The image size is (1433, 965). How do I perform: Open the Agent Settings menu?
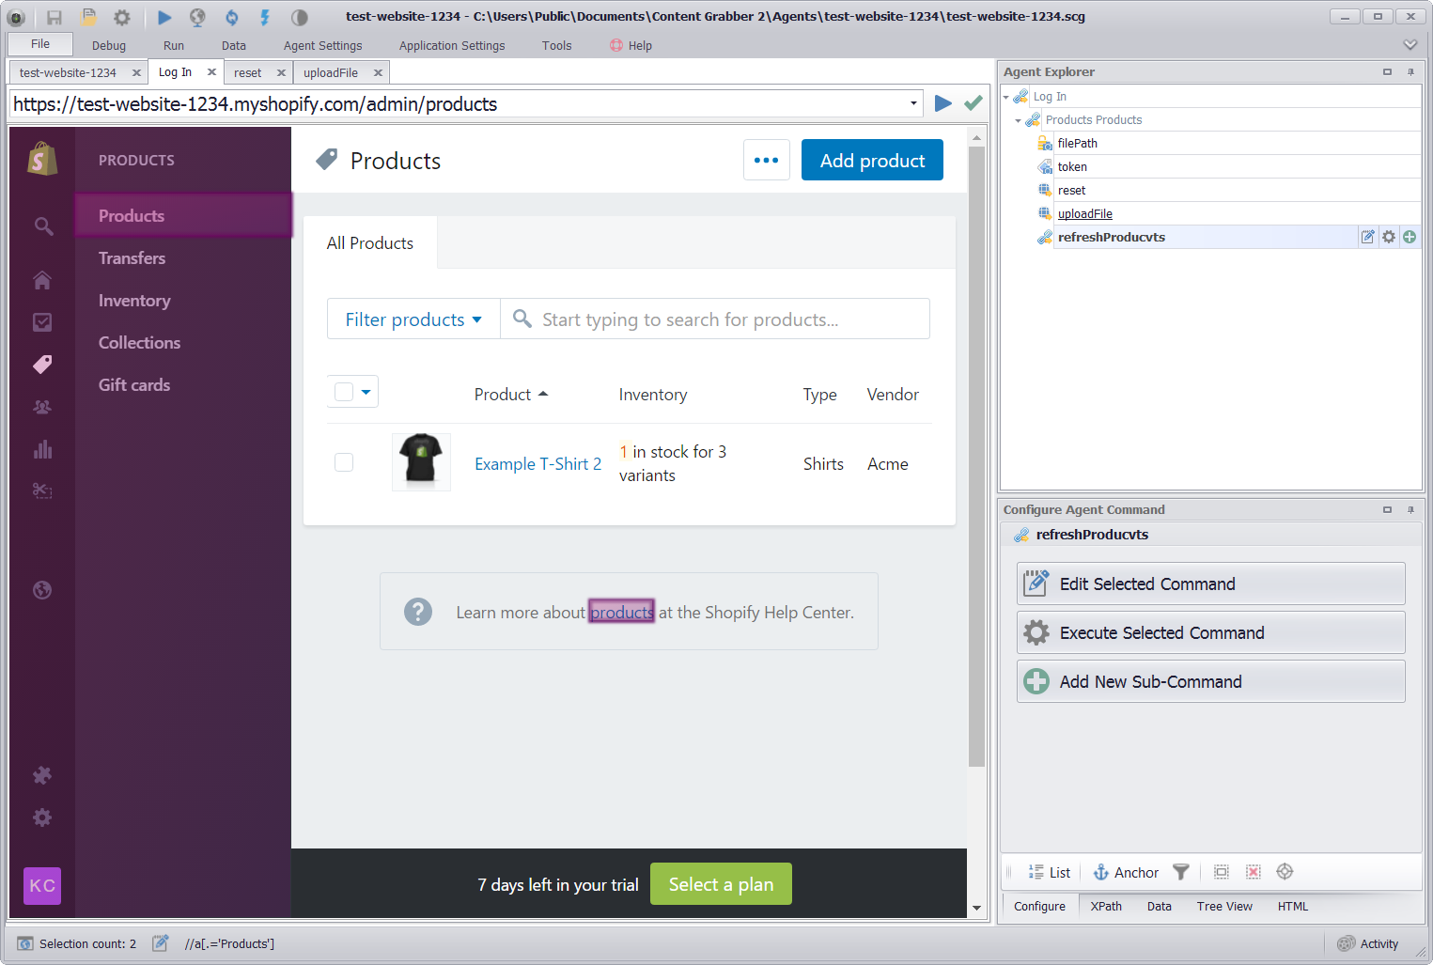(x=322, y=45)
